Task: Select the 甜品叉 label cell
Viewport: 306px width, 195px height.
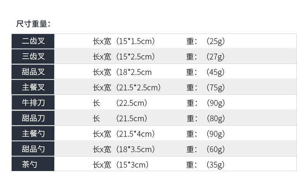Action: tap(33, 72)
